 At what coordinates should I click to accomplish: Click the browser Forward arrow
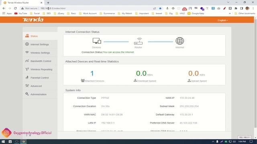(10, 8)
